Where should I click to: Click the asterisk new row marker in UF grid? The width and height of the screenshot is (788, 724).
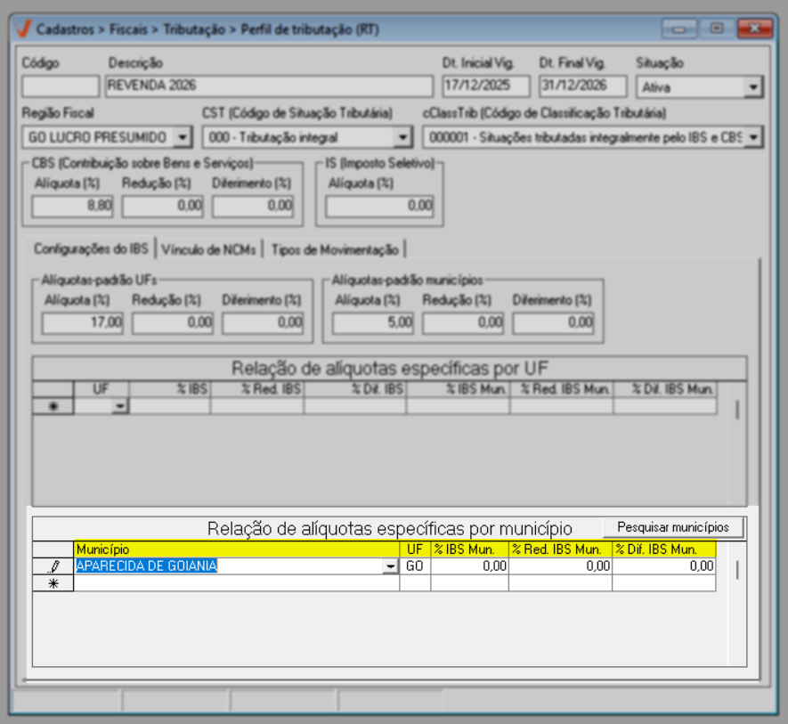click(x=53, y=406)
